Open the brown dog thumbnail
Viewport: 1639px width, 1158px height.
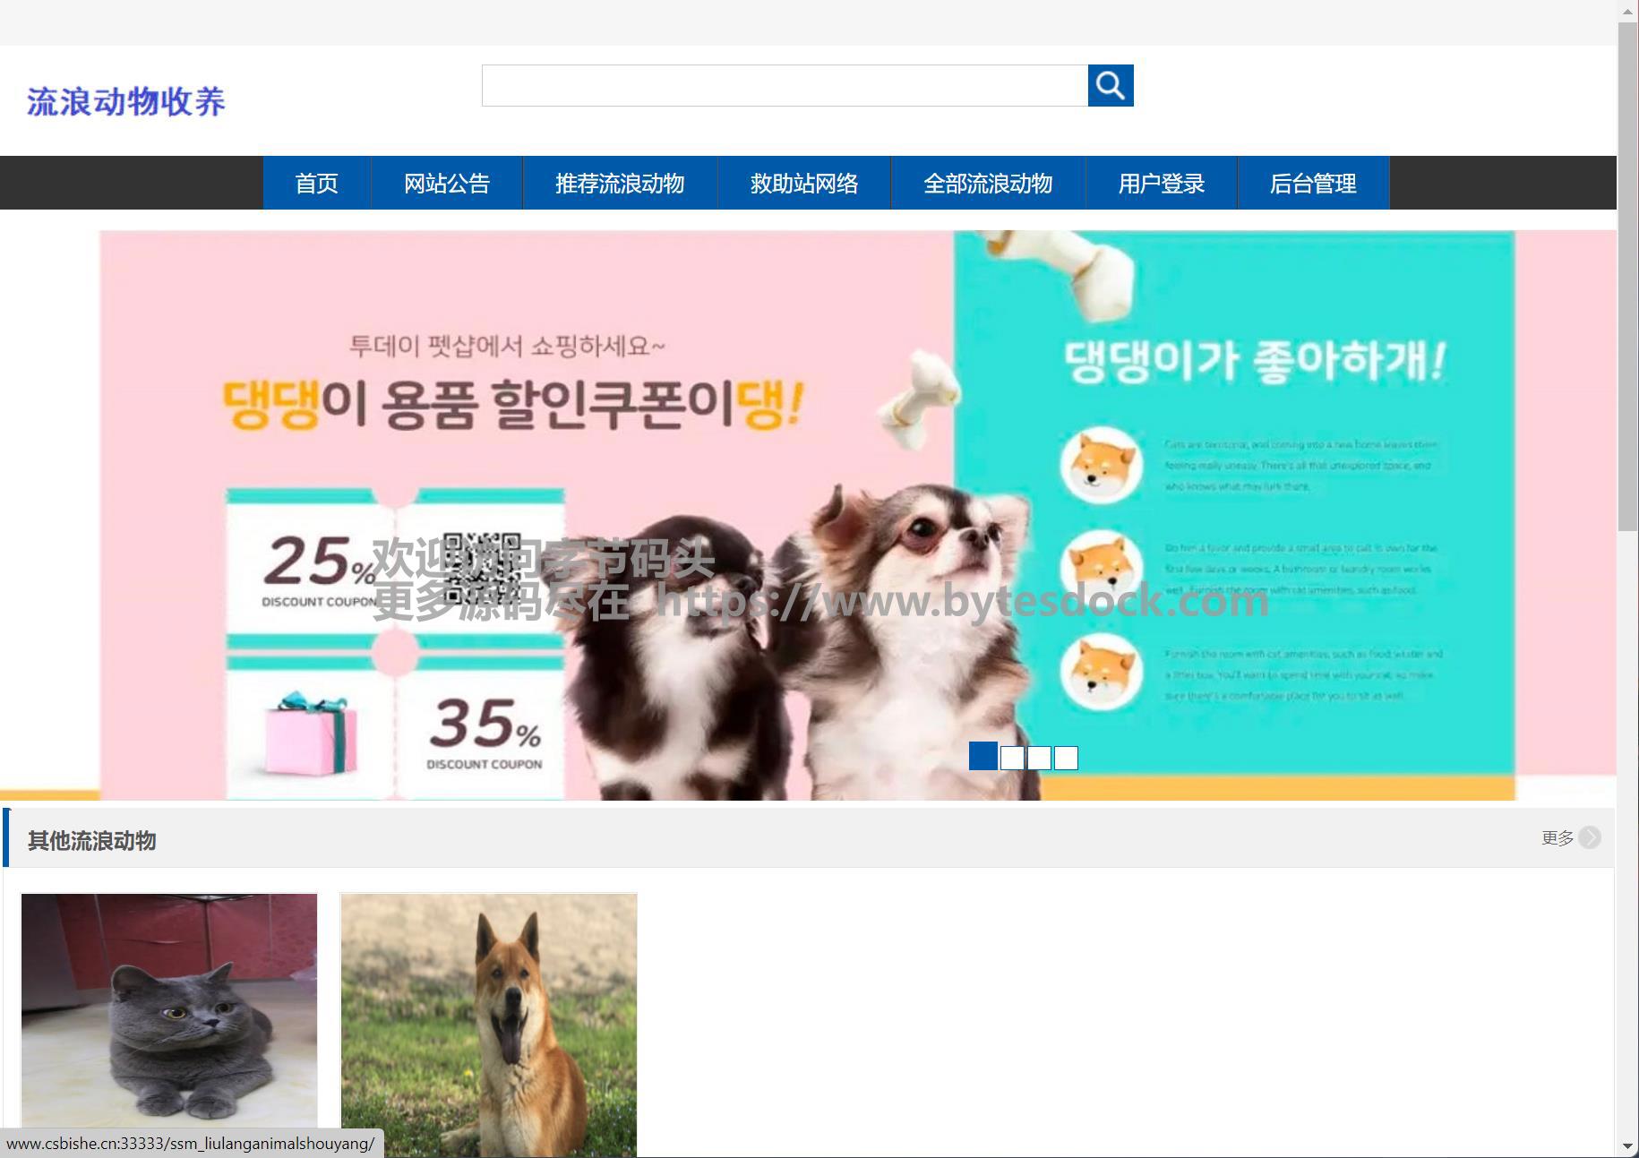point(488,1021)
